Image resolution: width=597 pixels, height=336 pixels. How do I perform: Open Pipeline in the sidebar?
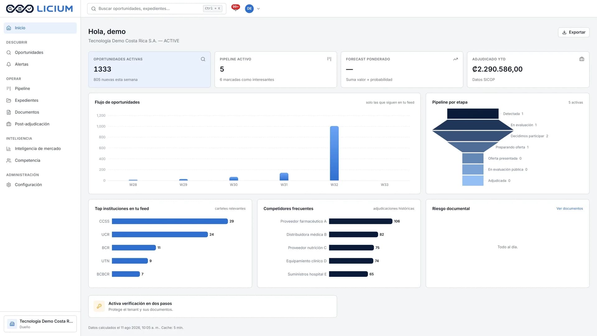coord(40,89)
